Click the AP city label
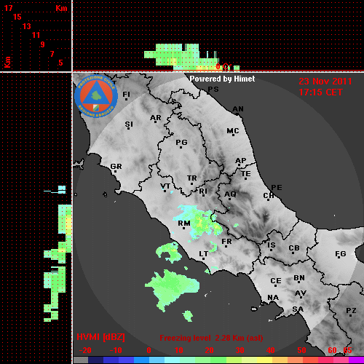Viewport: 364px width, 364px height. click(241, 160)
